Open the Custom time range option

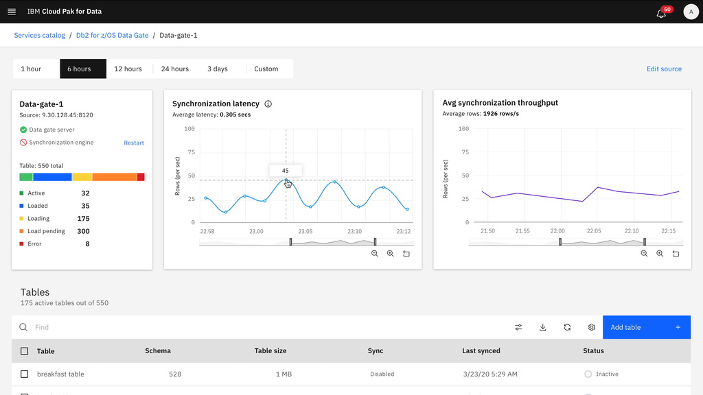click(x=265, y=69)
